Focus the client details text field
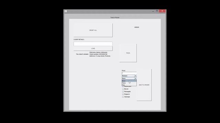The width and height of the screenshot is (220, 123). pyautogui.click(x=93, y=44)
